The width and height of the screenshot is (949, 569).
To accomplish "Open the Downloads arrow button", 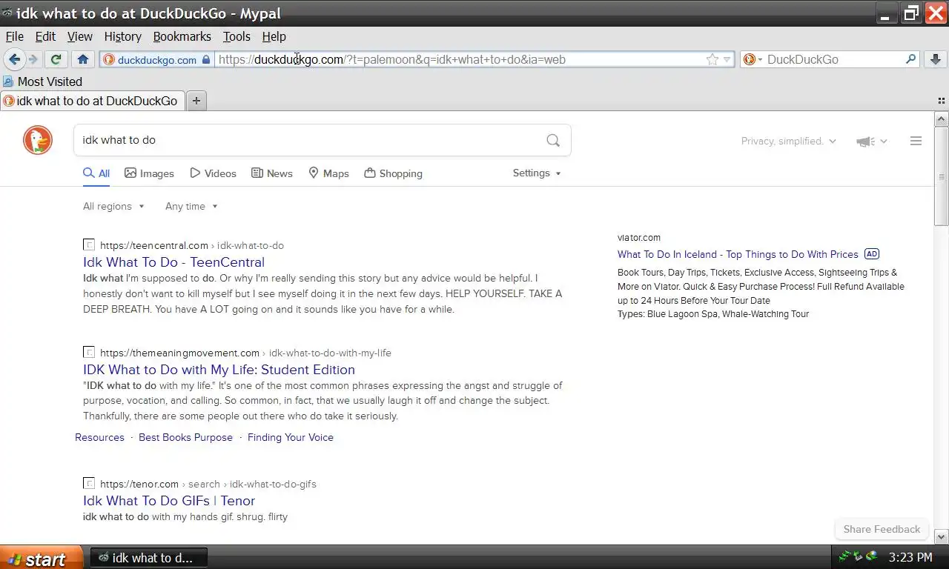I will pyautogui.click(x=936, y=59).
